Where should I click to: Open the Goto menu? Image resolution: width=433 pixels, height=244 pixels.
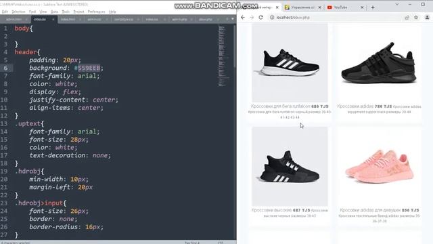[54, 12]
